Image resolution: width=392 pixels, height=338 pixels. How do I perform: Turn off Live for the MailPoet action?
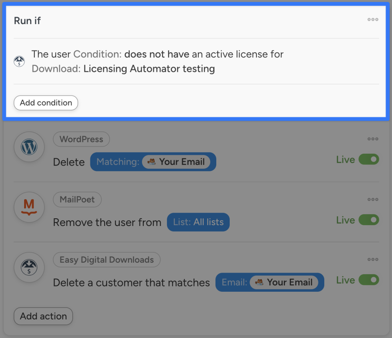368,220
